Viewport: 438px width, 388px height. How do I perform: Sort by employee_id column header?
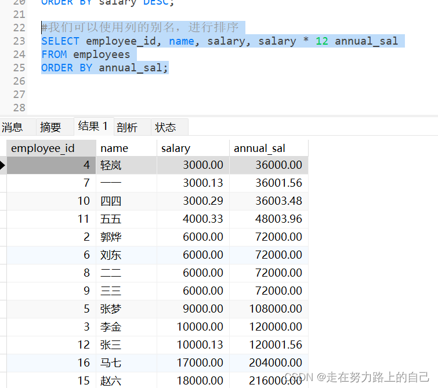click(51, 148)
